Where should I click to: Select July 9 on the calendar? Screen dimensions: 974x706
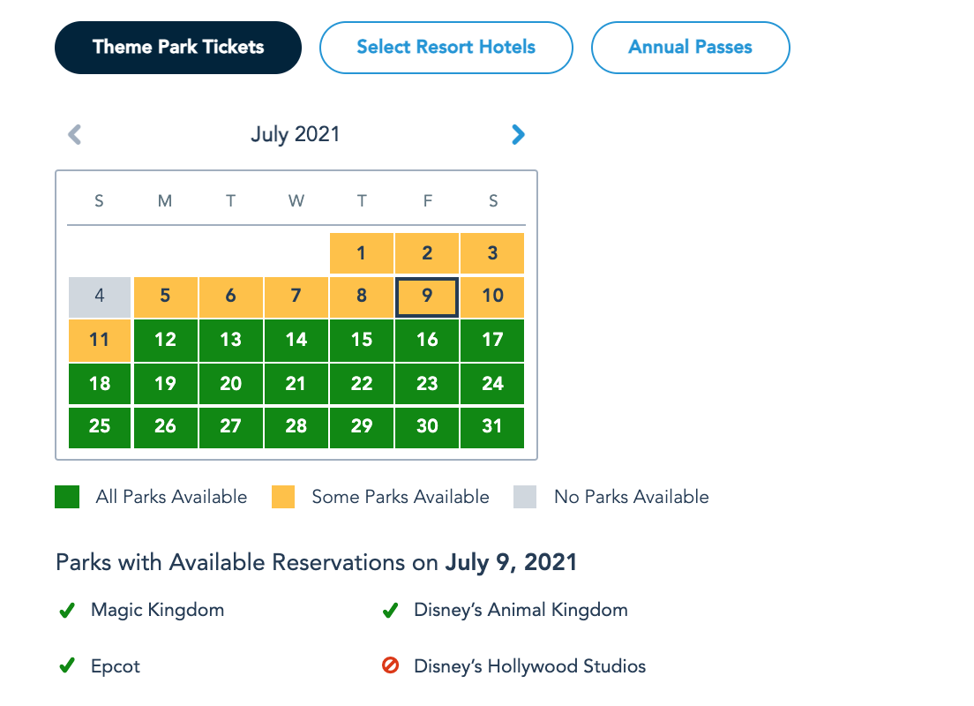[x=427, y=297]
